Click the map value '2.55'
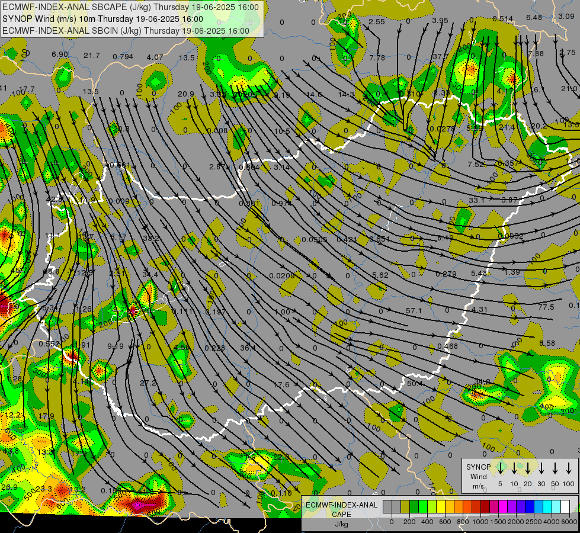This screenshot has height=533, width=580. (377, 22)
